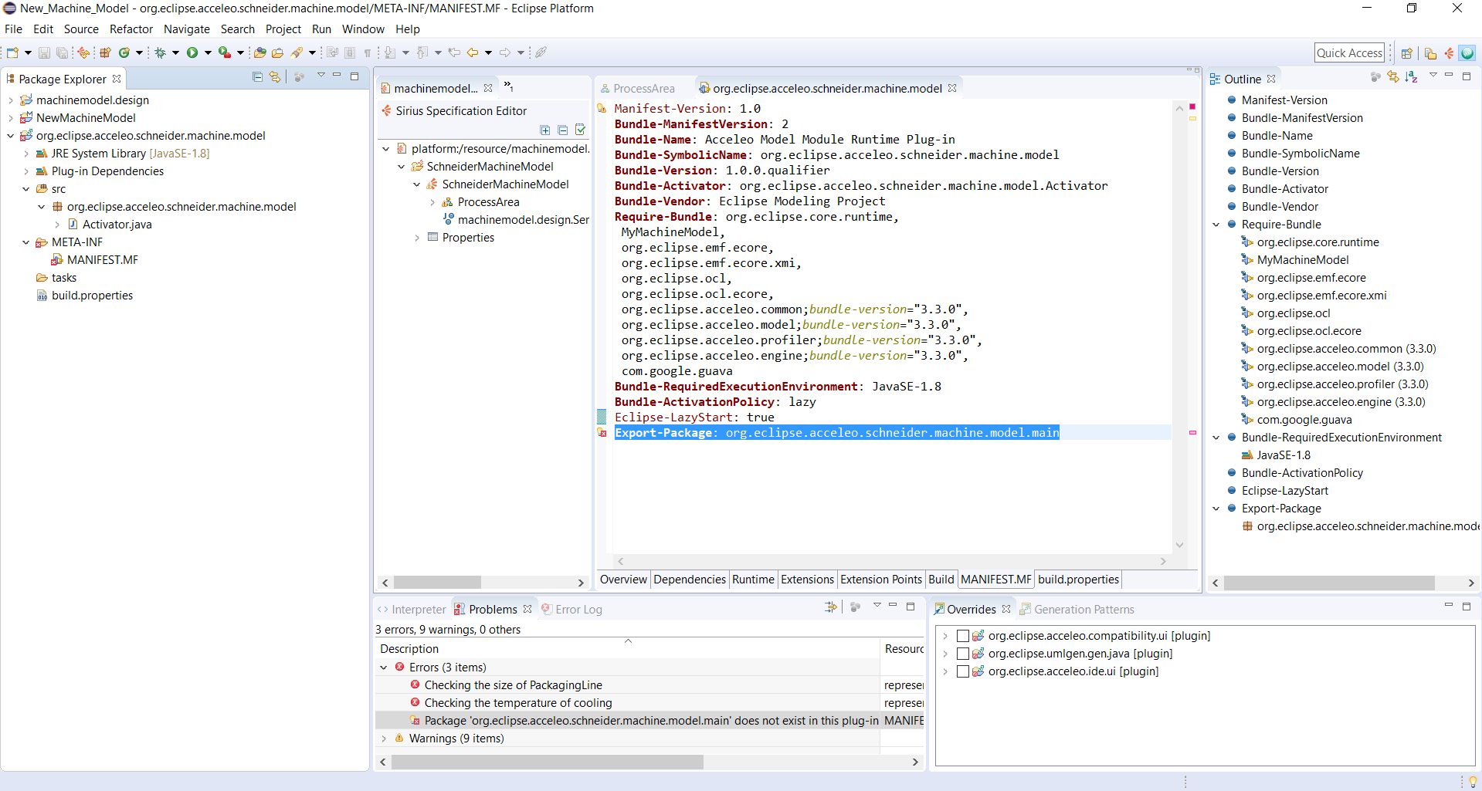The height and width of the screenshot is (791, 1482).
Task: Click the Save All toolbar icon
Action: pyautogui.click(x=62, y=52)
